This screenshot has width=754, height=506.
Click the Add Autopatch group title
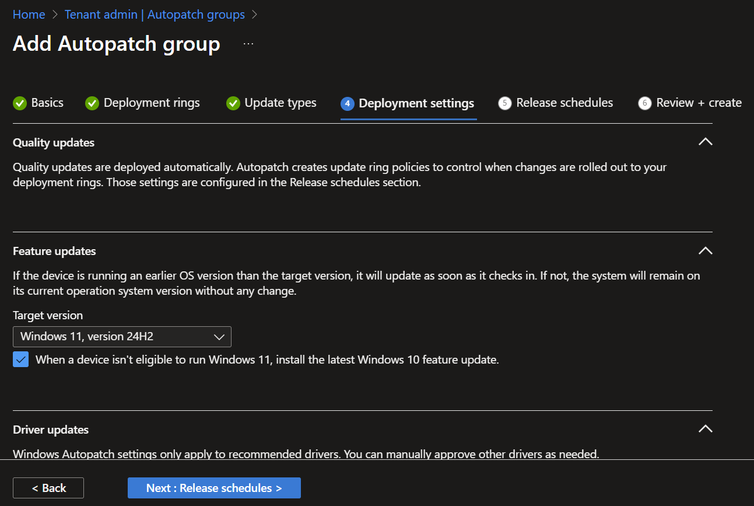coord(117,44)
